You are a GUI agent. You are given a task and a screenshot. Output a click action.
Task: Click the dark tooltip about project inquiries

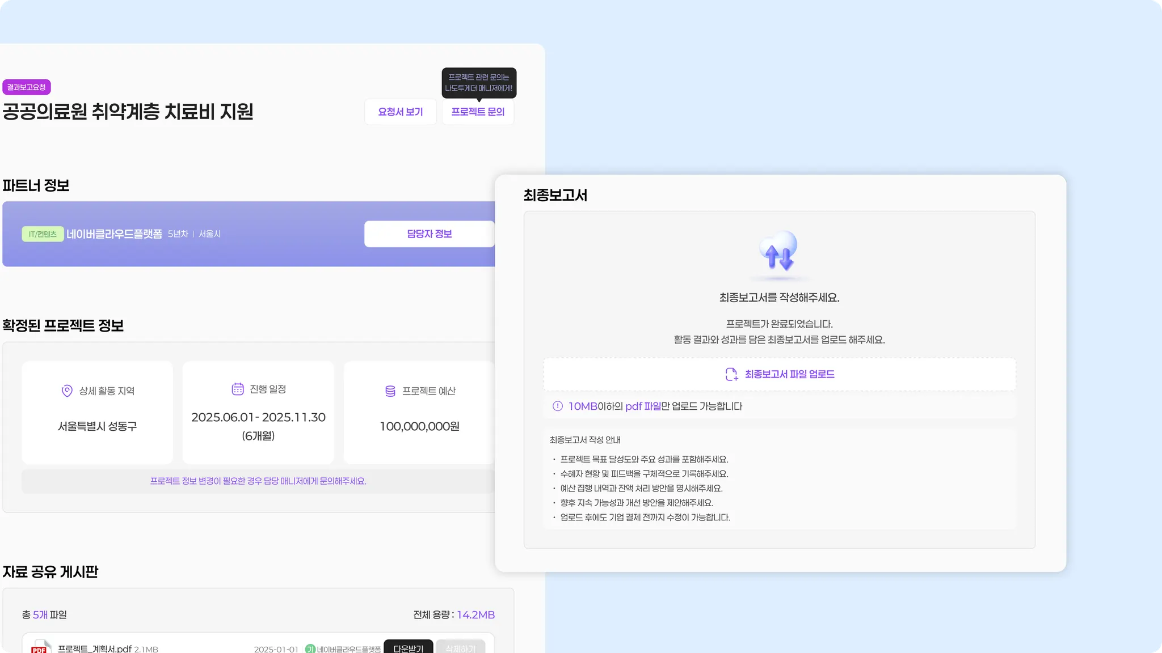click(x=479, y=82)
